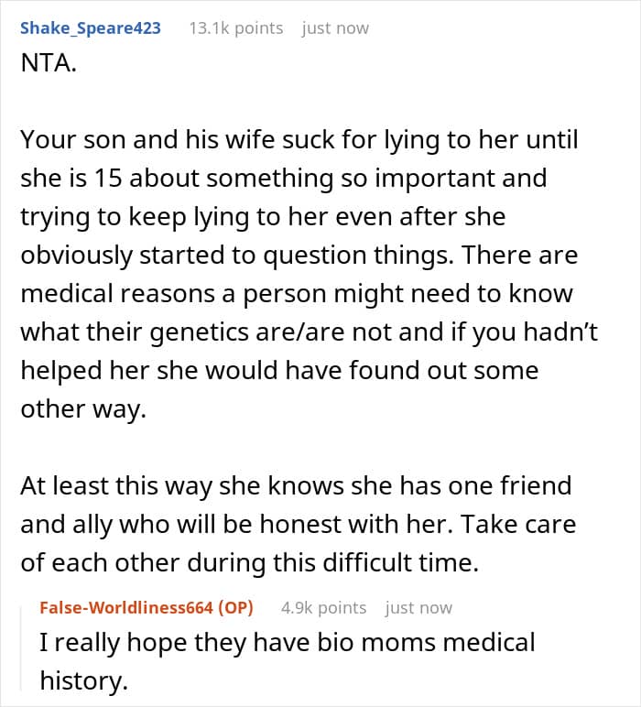
Task: Click the line obviously started to question
Action: [x=299, y=256]
